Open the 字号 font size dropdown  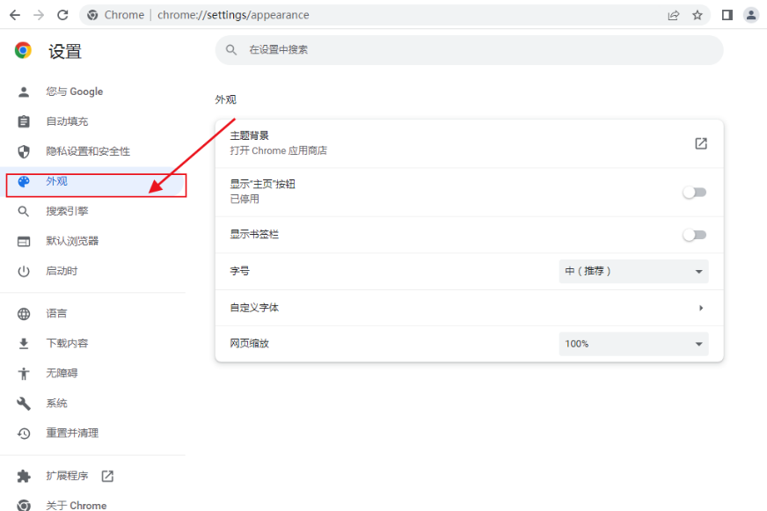pyautogui.click(x=633, y=271)
